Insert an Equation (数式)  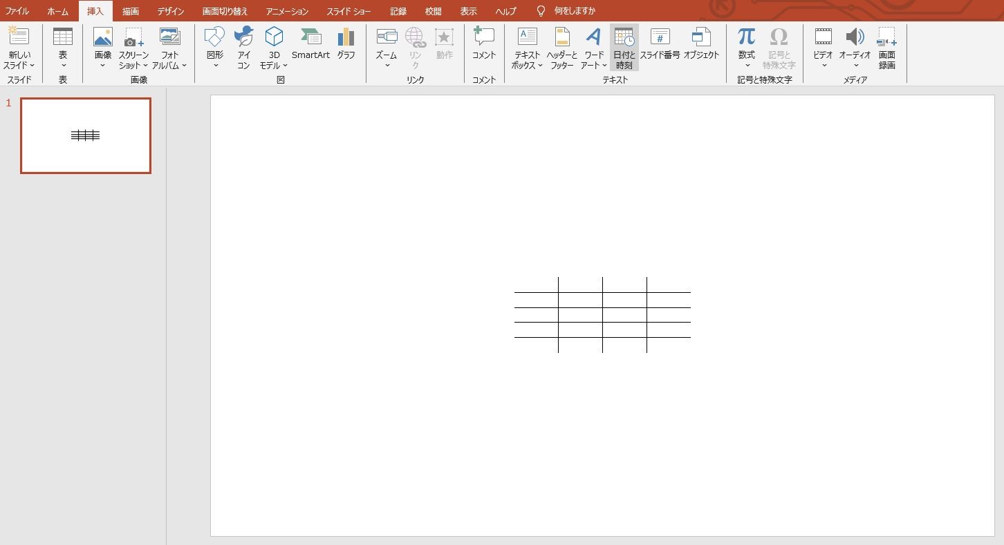click(746, 37)
